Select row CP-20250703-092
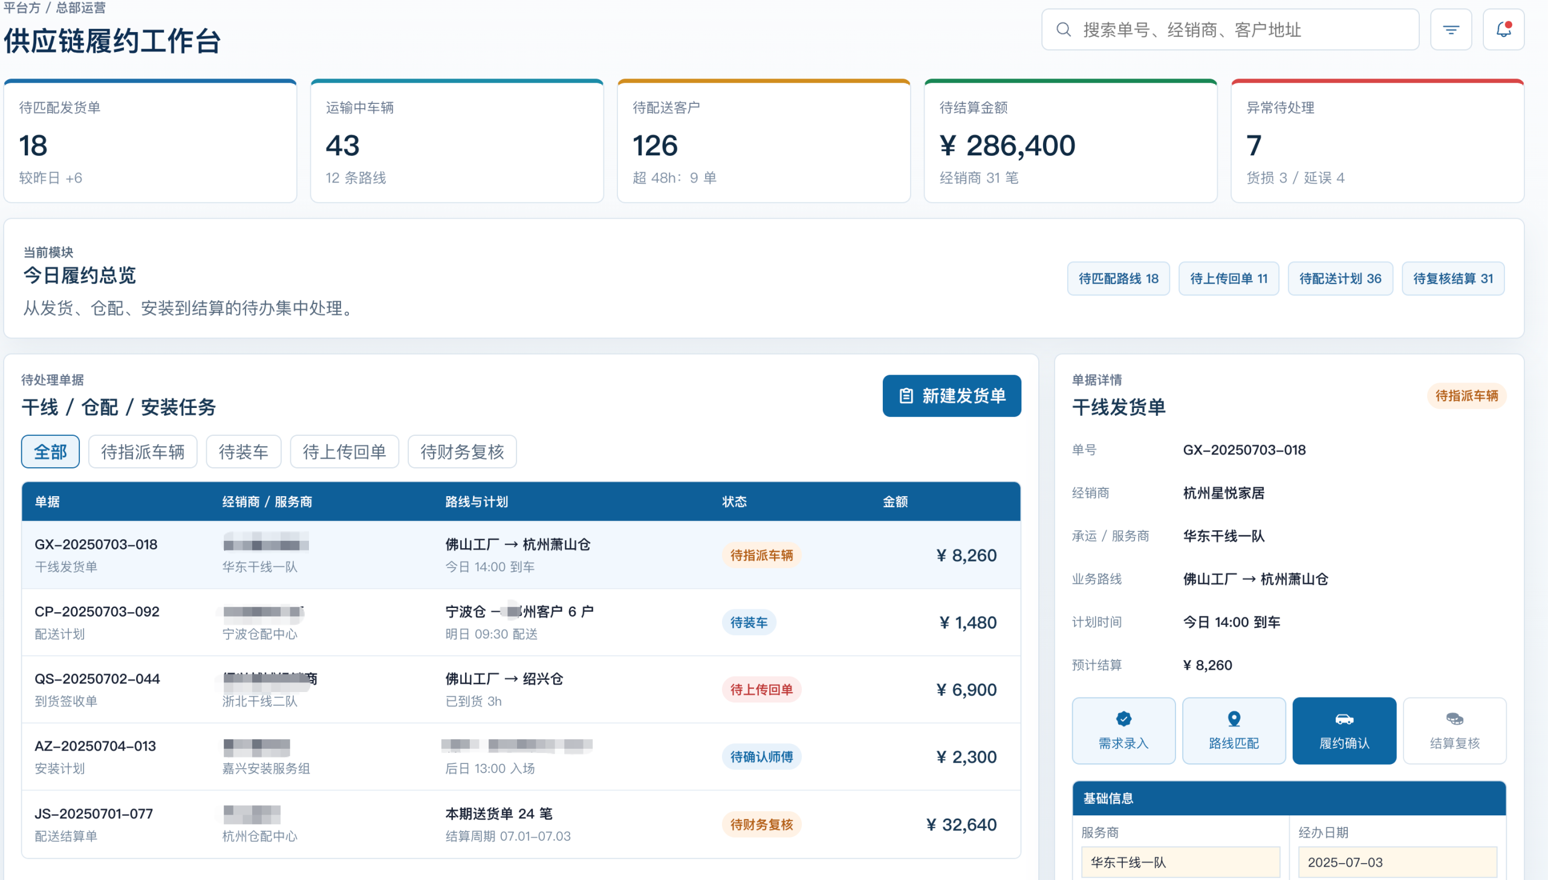This screenshot has width=1548, height=880. [521, 623]
